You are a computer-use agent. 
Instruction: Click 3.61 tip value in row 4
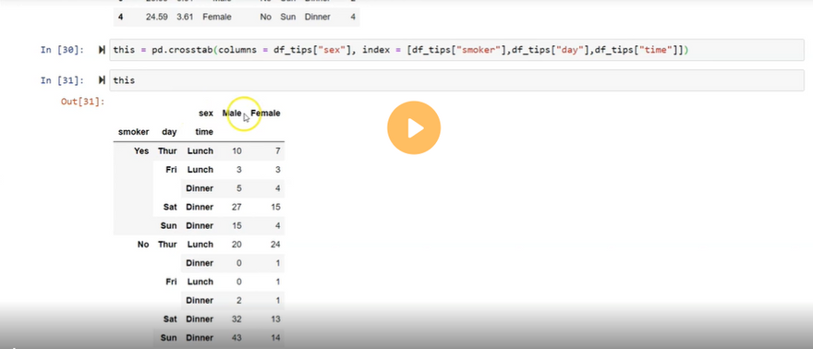(185, 18)
